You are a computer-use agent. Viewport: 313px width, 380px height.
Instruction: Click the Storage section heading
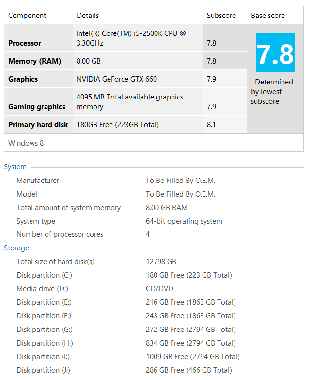pos(16,248)
